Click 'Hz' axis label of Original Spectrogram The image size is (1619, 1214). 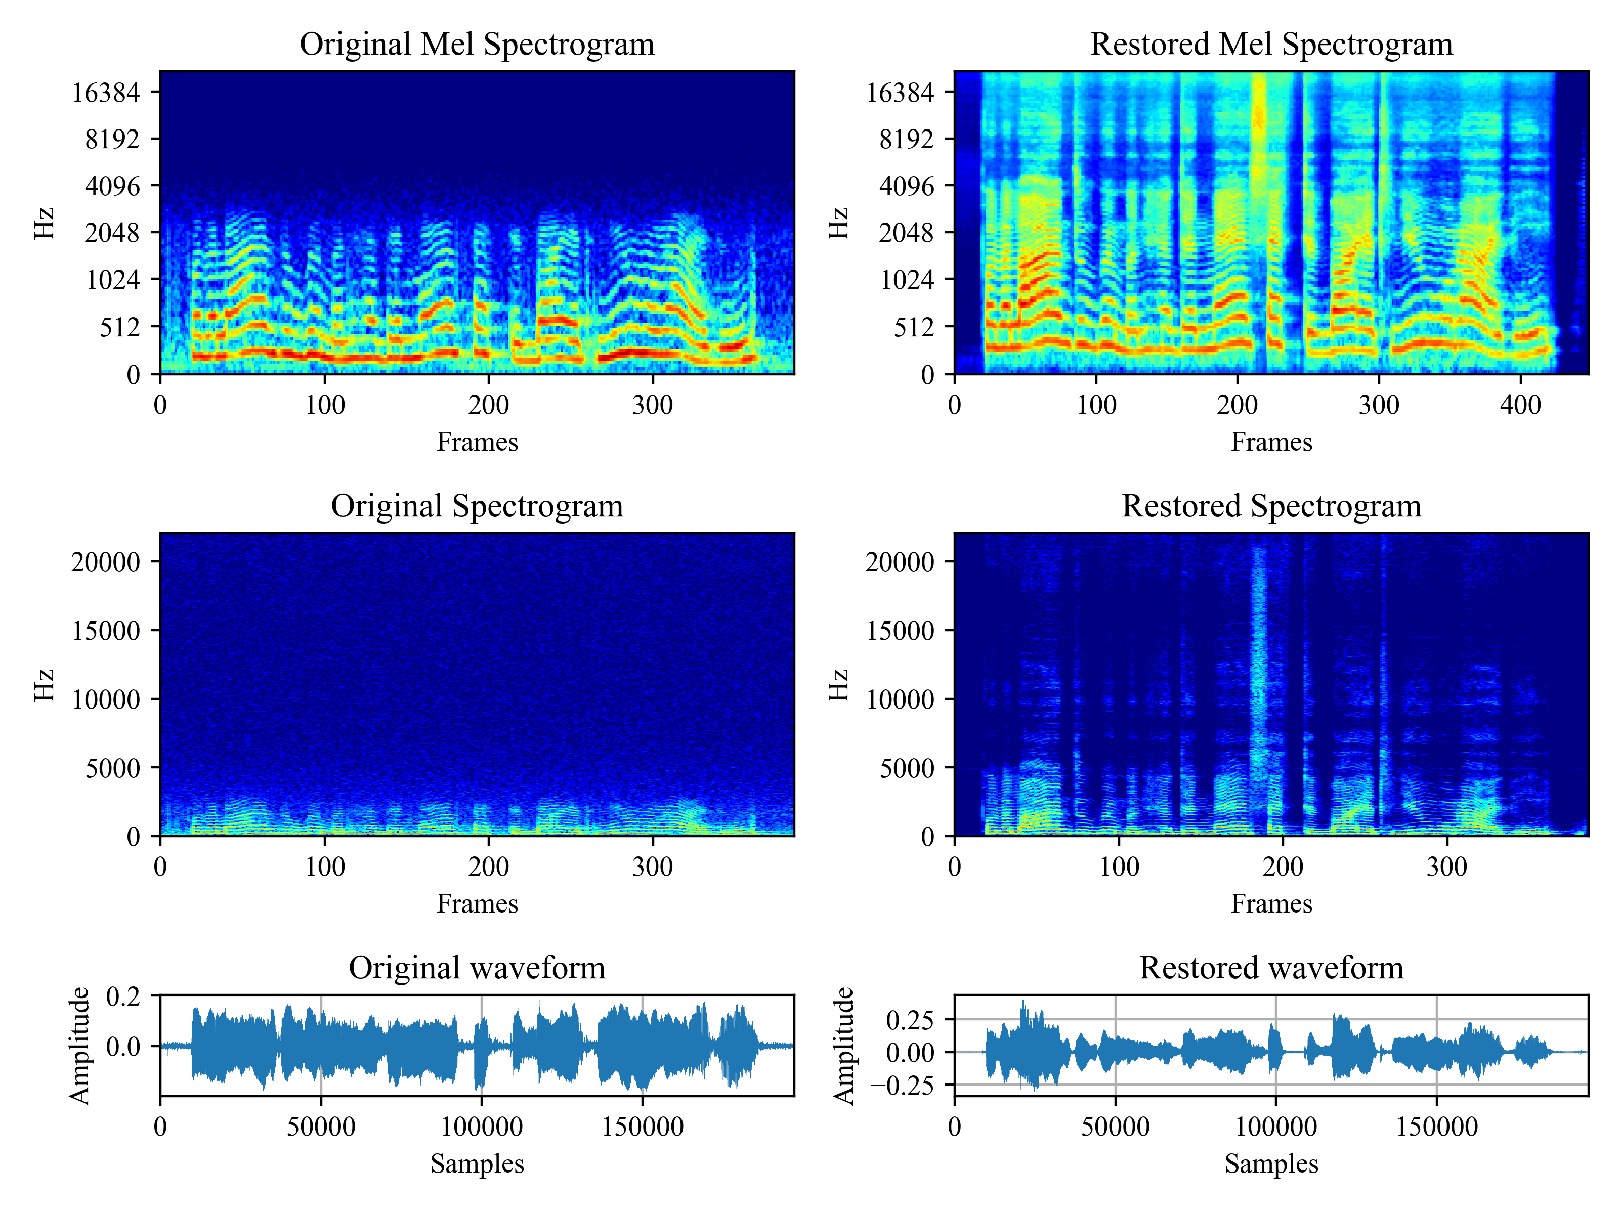(x=44, y=685)
